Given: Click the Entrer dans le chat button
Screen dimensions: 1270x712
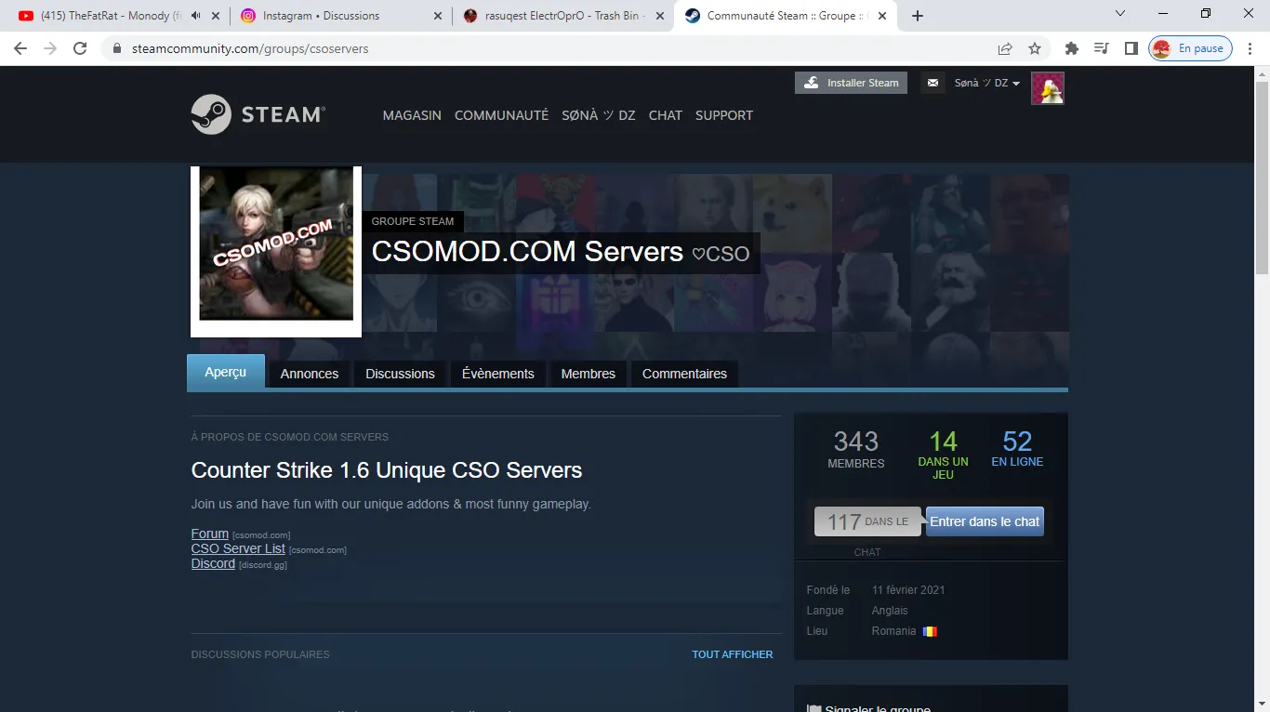Looking at the screenshot, I should [985, 521].
